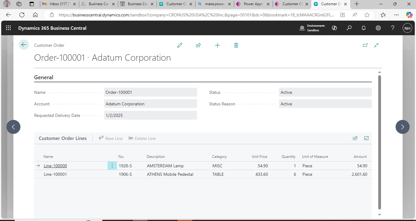416x221 pixels.
Task: Click the pencil edit icon
Action: click(180, 45)
